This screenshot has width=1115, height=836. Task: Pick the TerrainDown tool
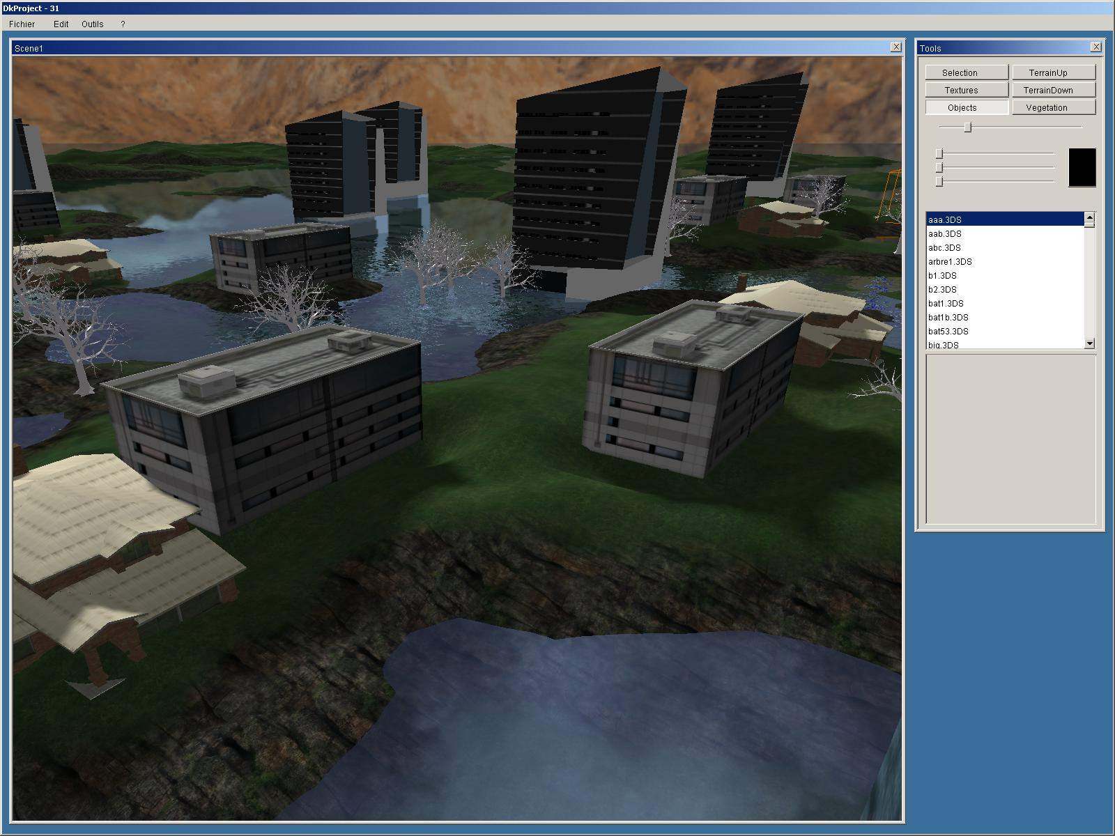1053,90
